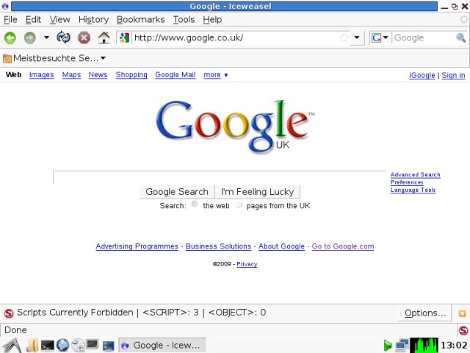470x353 pixels.
Task: Click the NoScript status bar icon
Action: click(463, 330)
